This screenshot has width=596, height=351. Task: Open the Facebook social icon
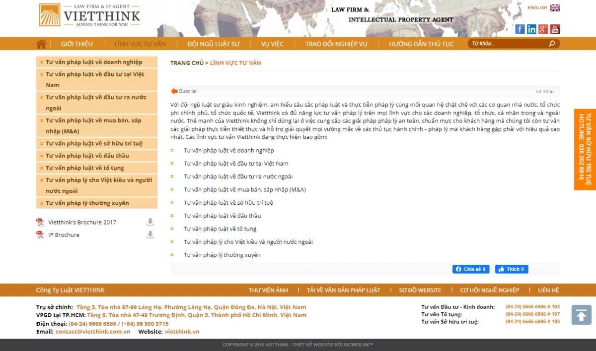coord(520,29)
